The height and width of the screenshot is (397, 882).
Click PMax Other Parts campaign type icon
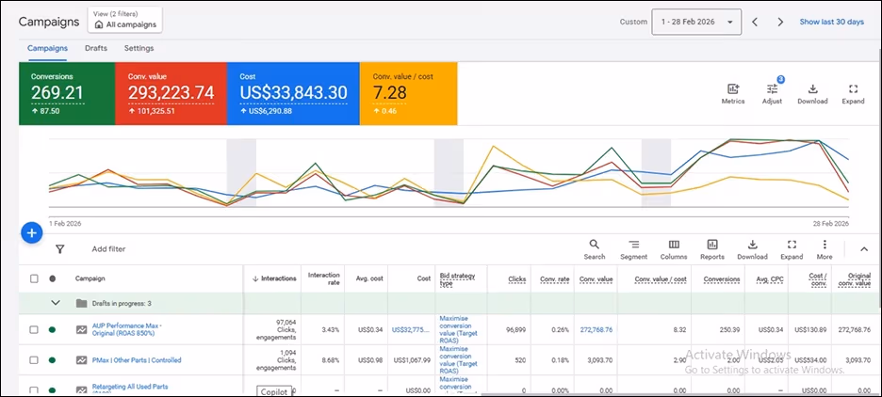[82, 360]
